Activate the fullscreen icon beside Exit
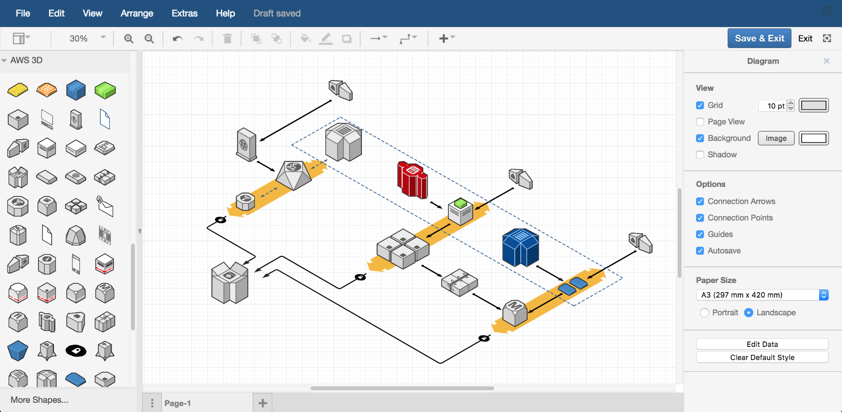Screen dimensions: 842x412 (x=826, y=38)
